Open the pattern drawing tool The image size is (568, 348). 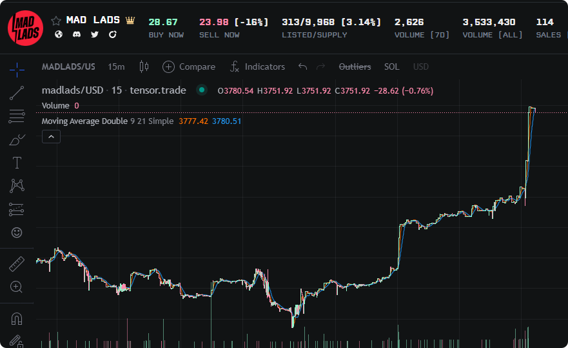17,186
